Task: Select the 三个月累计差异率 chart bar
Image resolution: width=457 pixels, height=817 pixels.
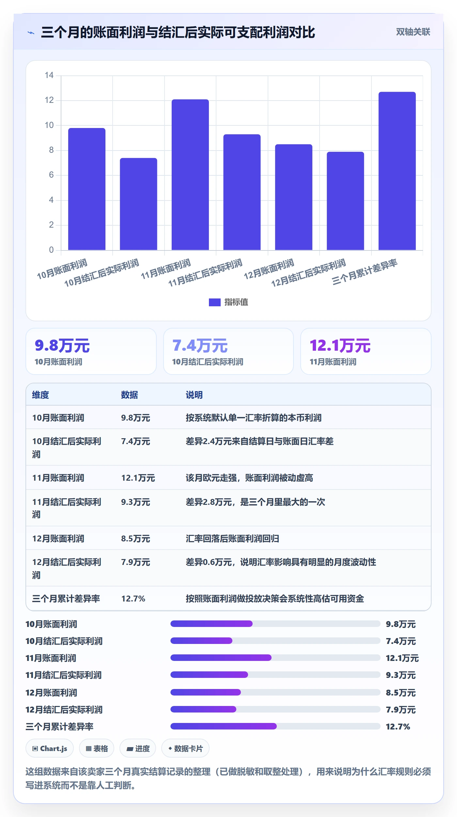Action: 397,171
